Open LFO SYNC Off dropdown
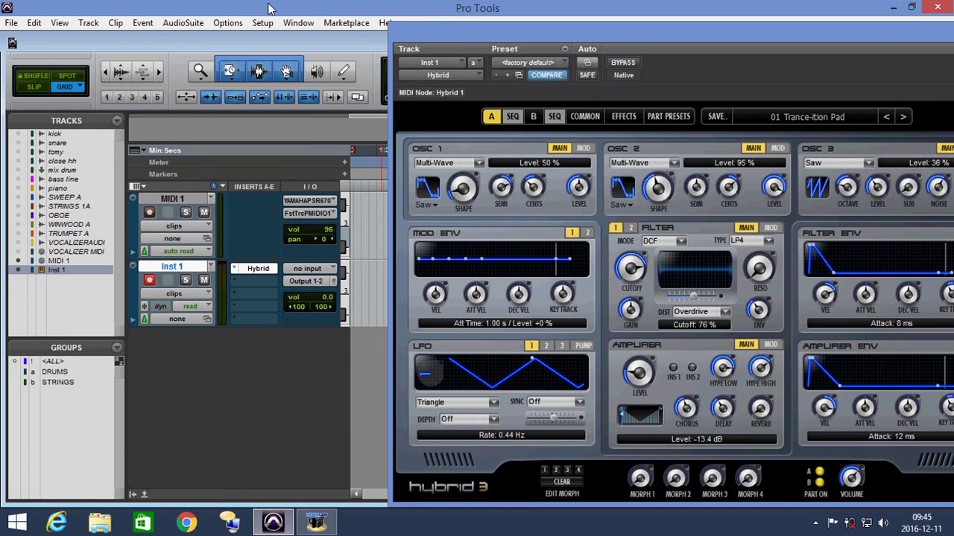Screen dimensions: 954x536 click(x=556, y=402)
